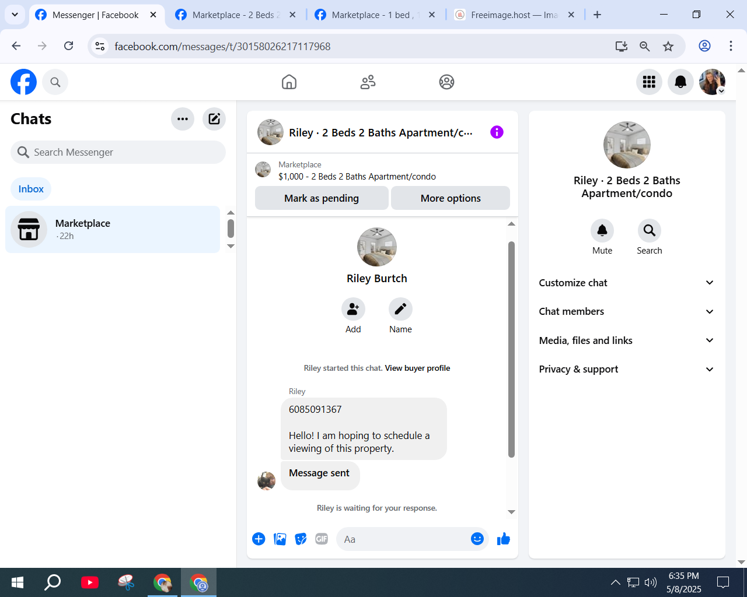
Task: Open the Friends icon in top navigation
Action: coord(368,82)
